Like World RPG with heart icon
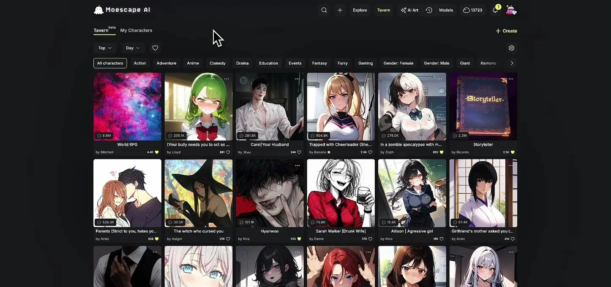Image resolution: width=611 pixels, height=287 pixels. 157,152
